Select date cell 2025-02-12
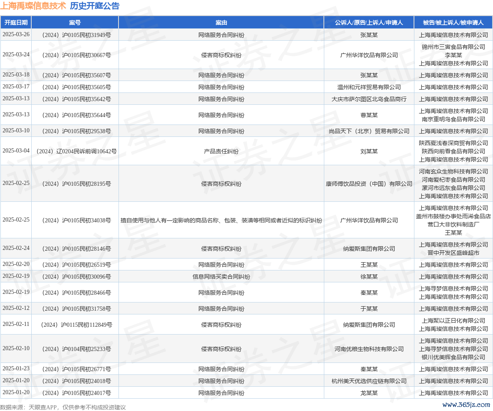 tap(16, 308)
